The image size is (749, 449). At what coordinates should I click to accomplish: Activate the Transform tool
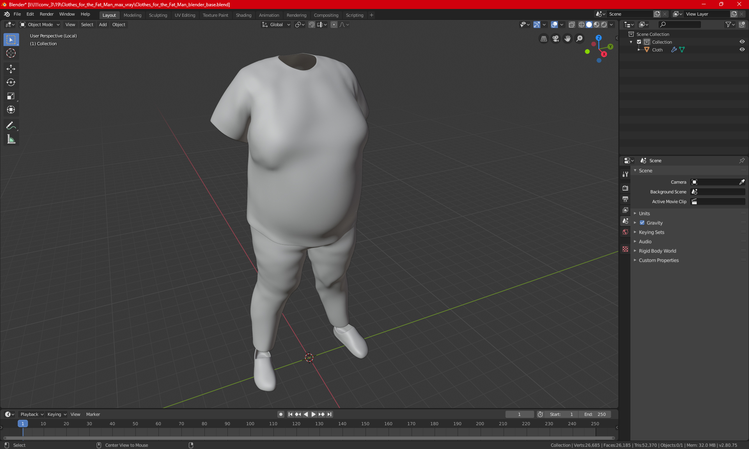tap(11, 110)
